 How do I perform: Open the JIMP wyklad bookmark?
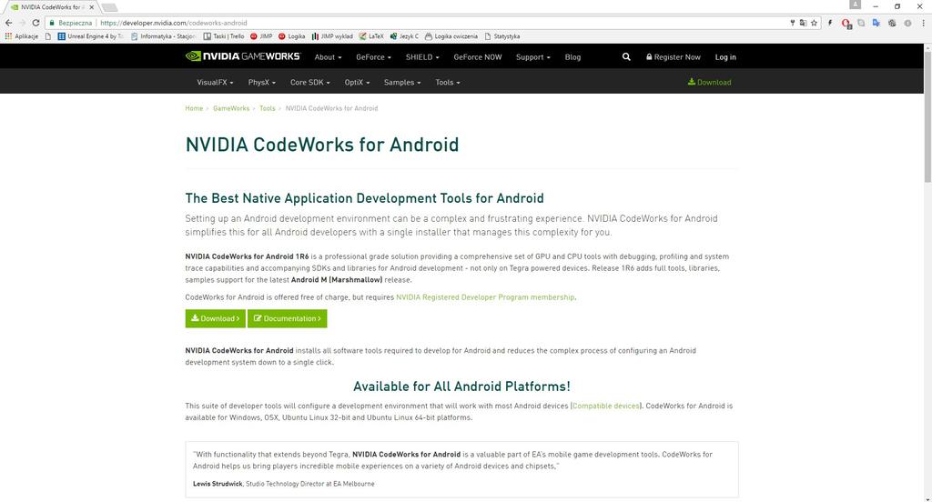(332, 36)
